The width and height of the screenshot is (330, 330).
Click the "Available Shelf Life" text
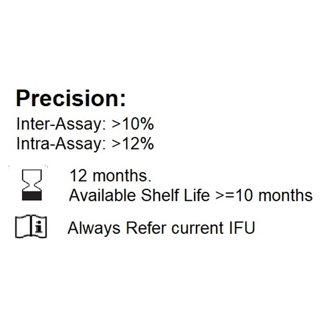(140, 195)
